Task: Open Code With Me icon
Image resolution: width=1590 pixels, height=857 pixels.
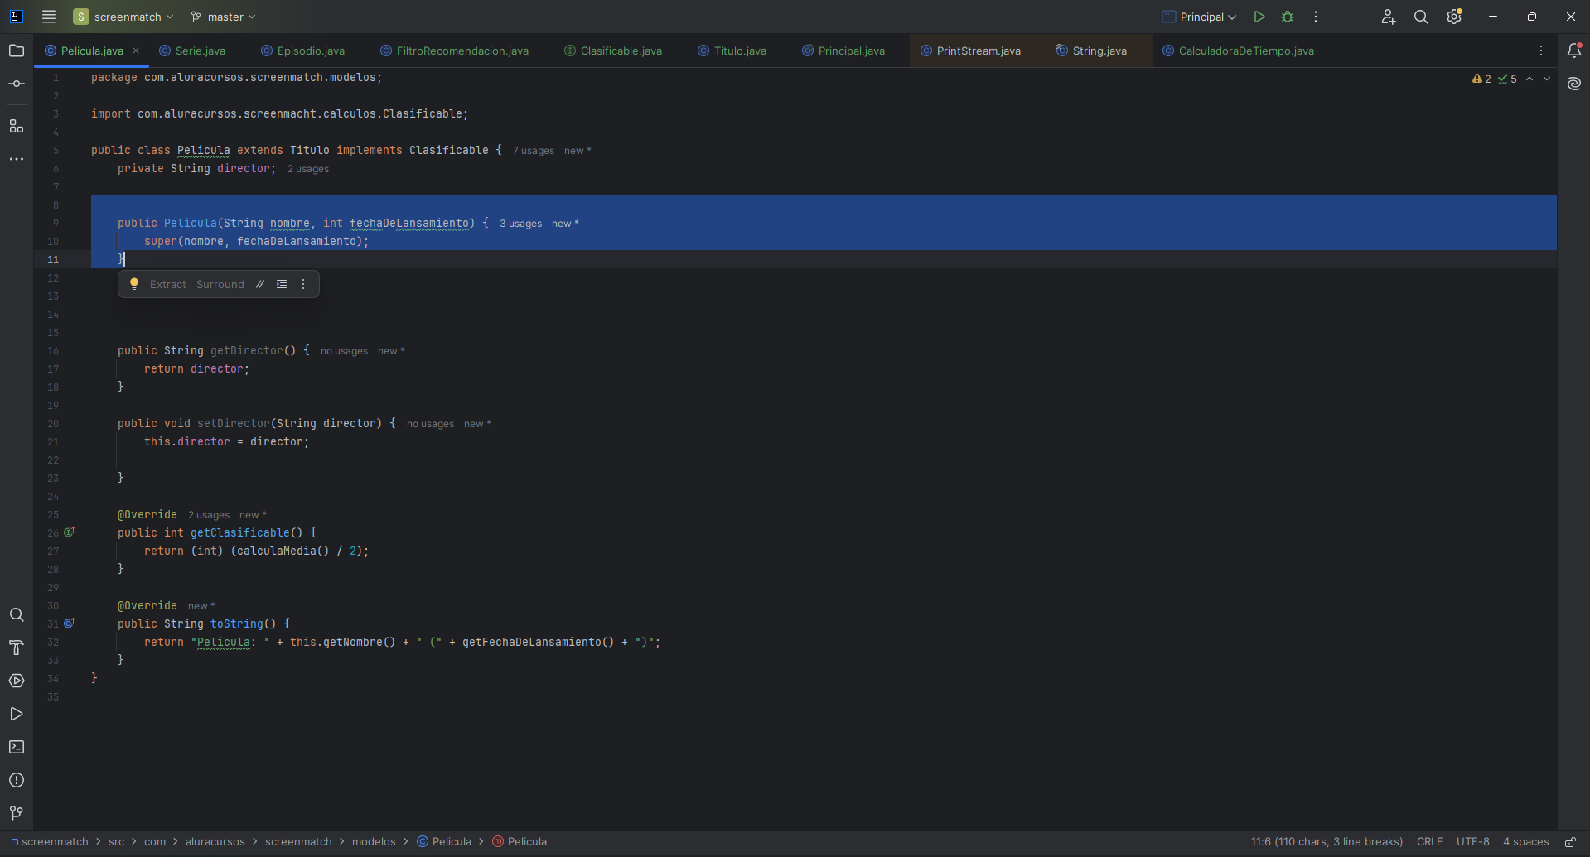Action: coord(1389,17)
